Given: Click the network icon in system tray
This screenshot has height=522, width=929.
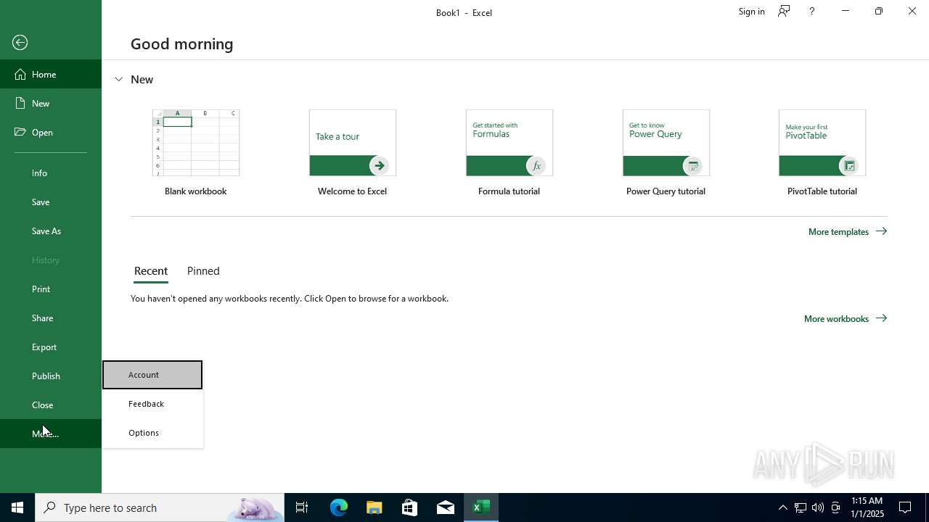Looking at the screenshot, I should pyautogui.click(x=801, y=507).
